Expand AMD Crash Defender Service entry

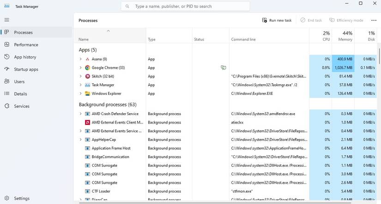point(80,114)
